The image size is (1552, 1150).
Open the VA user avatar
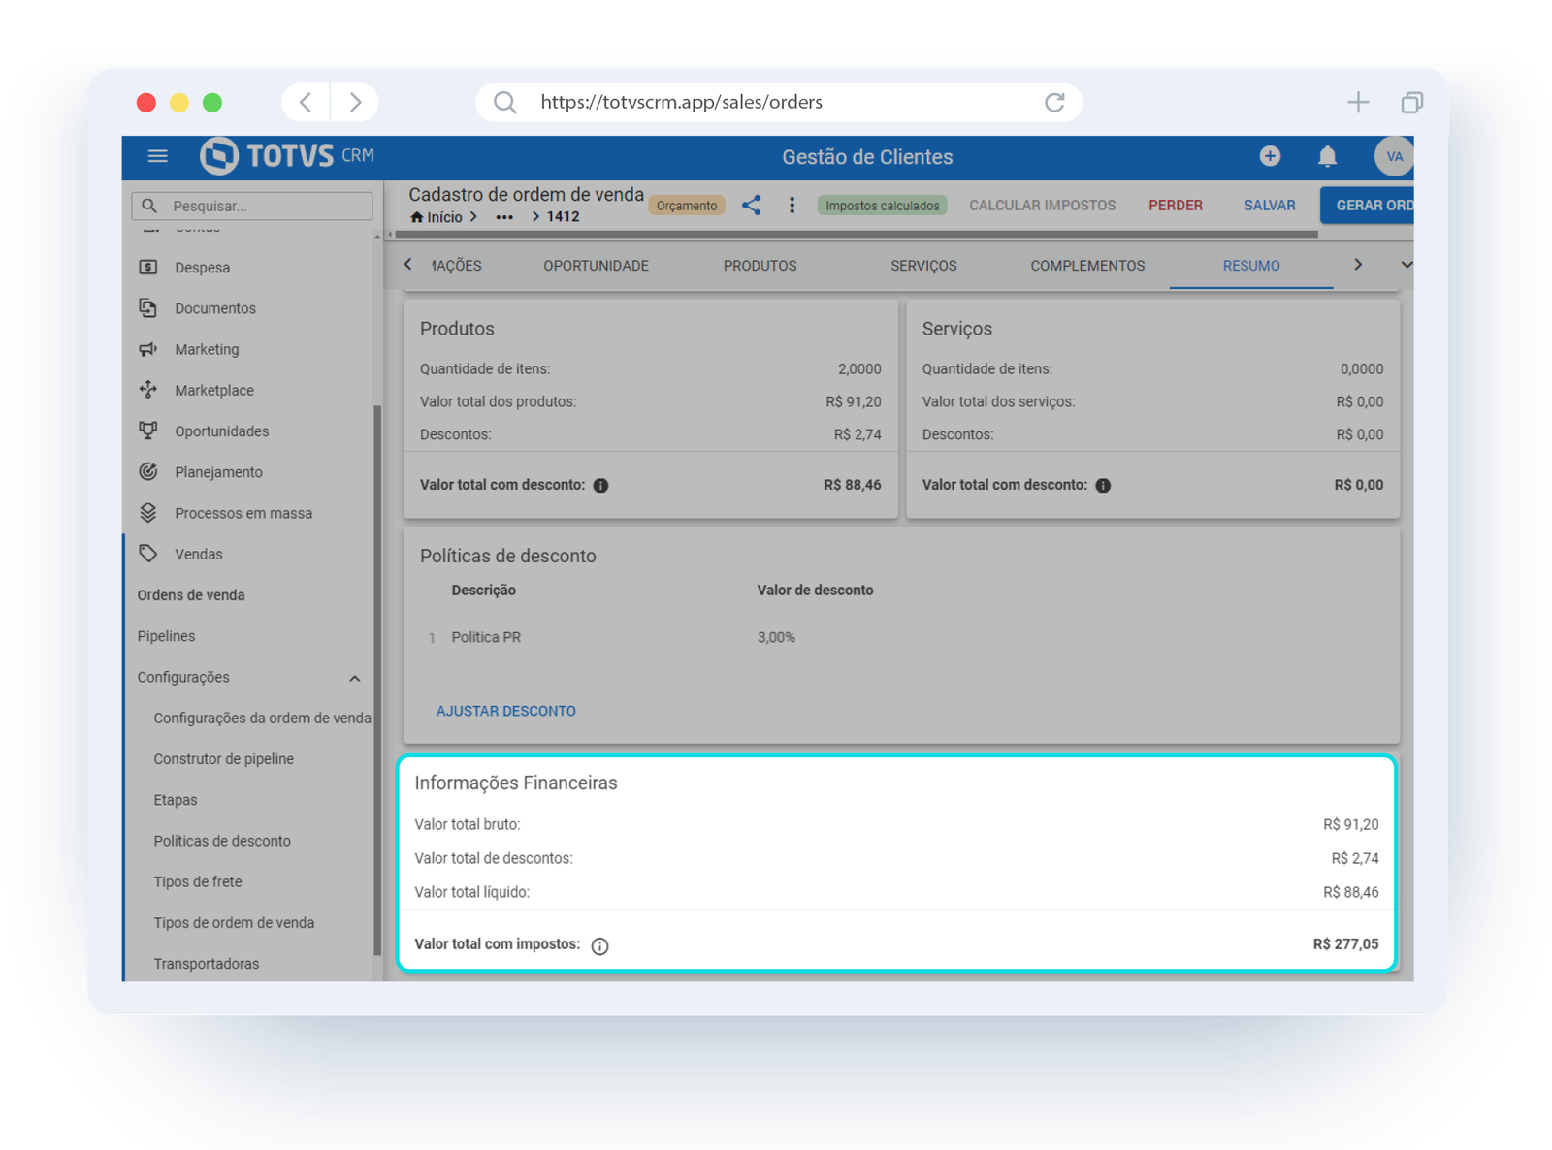[x=1394, y=156]
